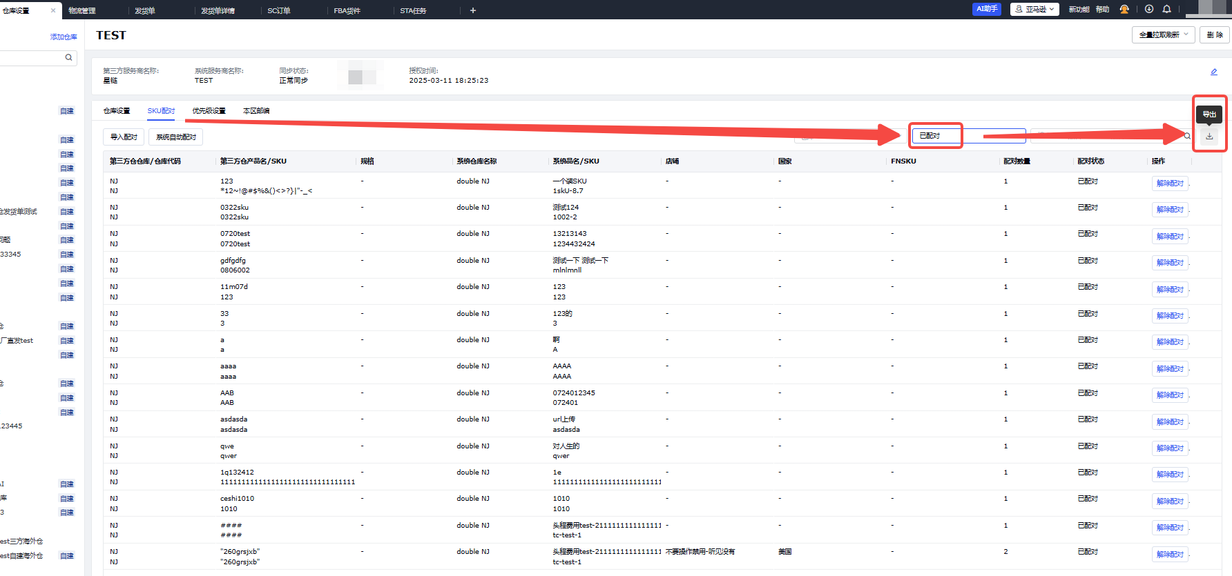This screenshot has width=1232, height=576.
Task: Click the 删除 button
Action: click(1215, 34)
